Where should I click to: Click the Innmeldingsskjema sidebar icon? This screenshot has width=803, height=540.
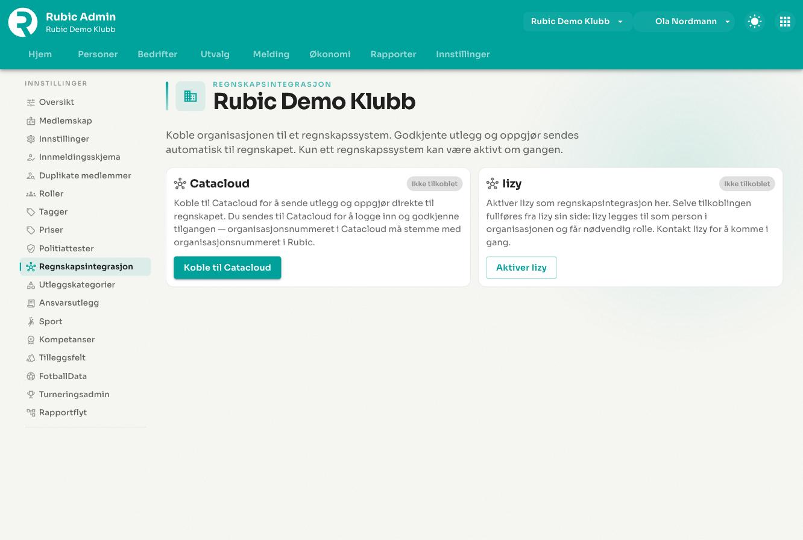coord(31,157)
